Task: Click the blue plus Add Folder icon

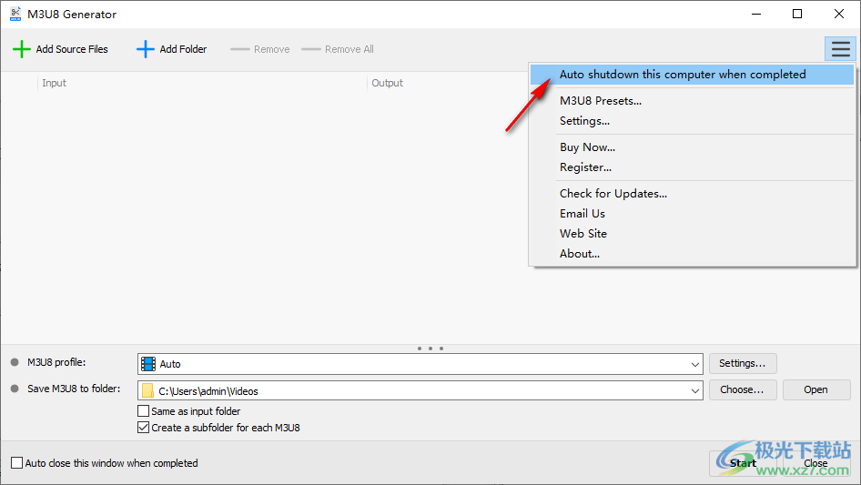Action: coord(145,49)
